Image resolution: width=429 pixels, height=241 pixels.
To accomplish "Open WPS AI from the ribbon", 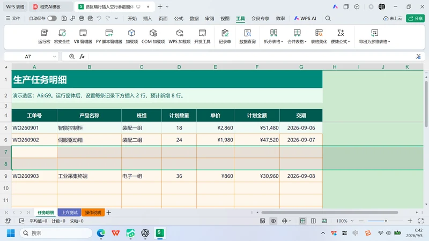I will coord(305,18).
